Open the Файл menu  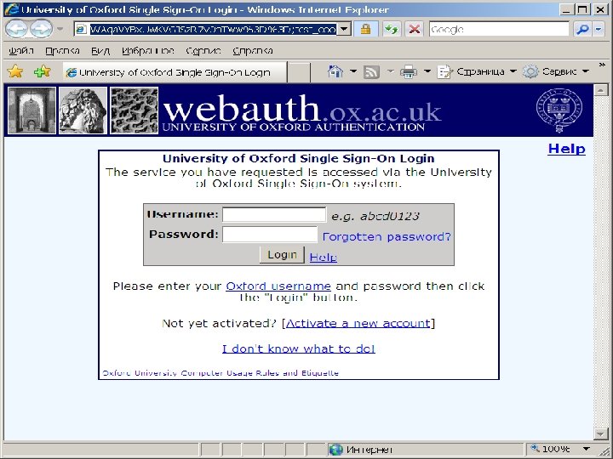21,51
